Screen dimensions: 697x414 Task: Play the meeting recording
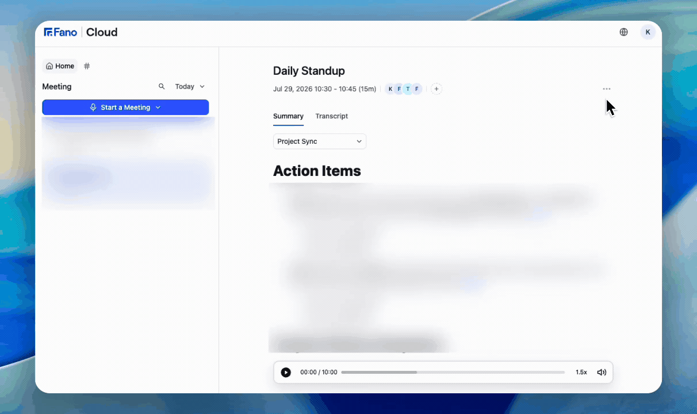click(286, 372)
